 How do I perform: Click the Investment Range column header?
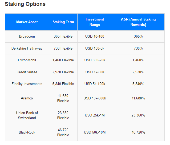pyautogui.click(x=95, y=22)
